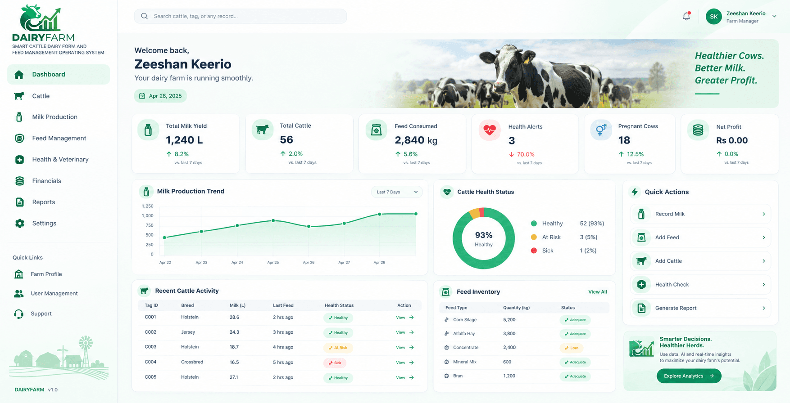Click the Apr 28 point on milk chart
The width and height of the screenshot is (790, 403).
click(380, 214)
